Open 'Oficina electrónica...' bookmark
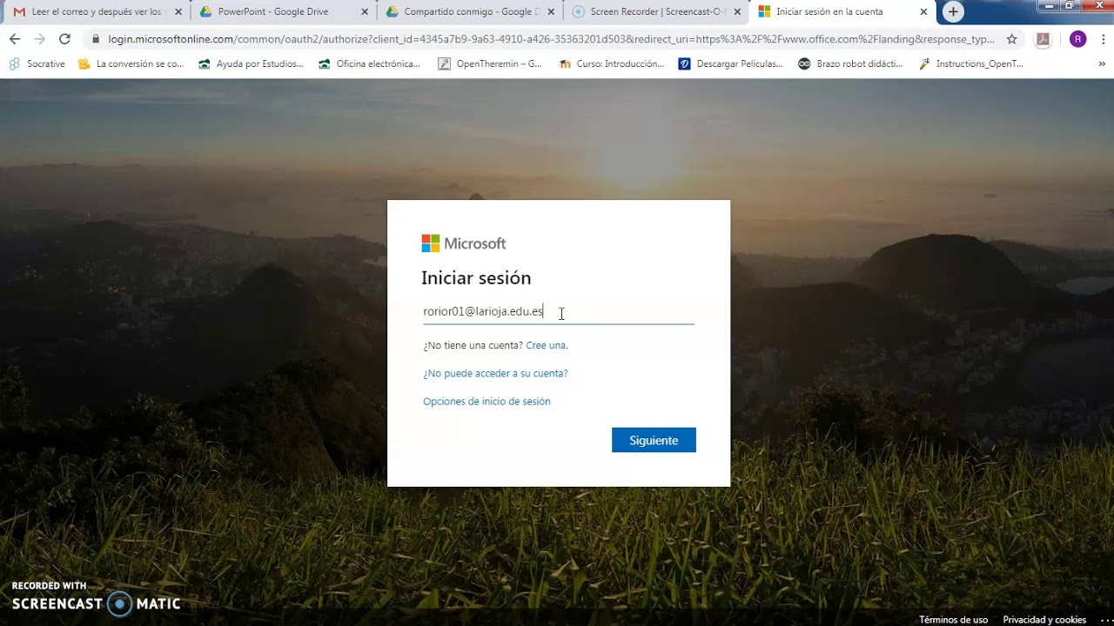Viewport: 1114px width, 626px height. point(369,63)
